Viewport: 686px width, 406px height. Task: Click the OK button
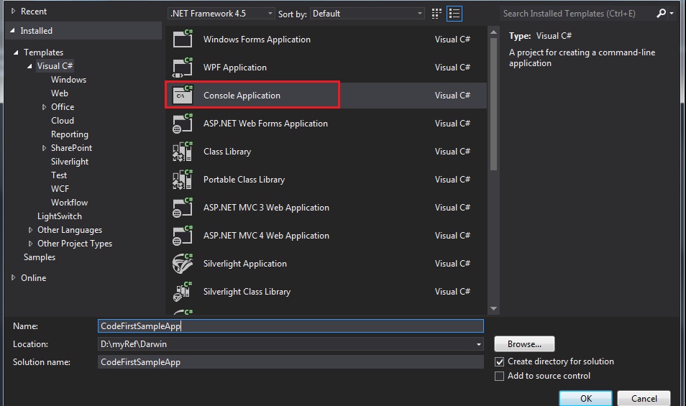[x=585, y=399]
